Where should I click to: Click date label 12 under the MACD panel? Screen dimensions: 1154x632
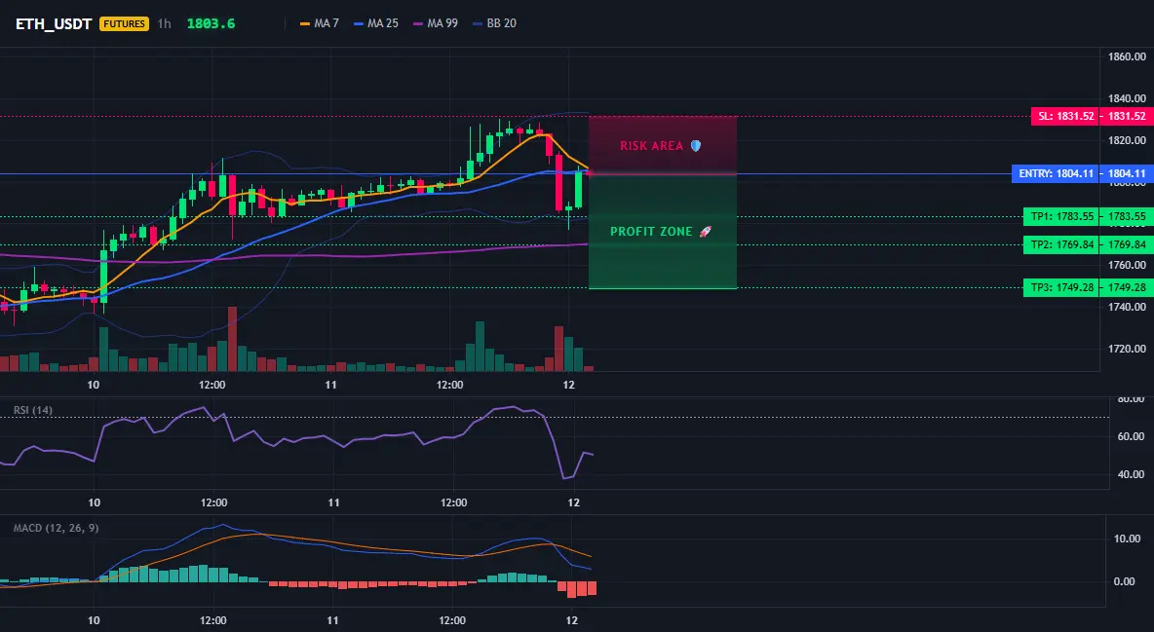572,621
